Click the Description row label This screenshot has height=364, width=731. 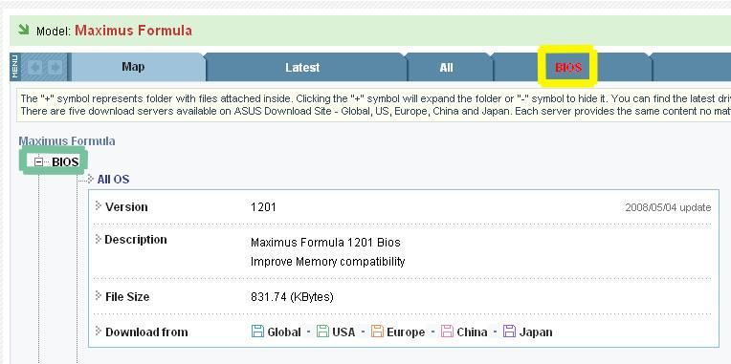point(136,240)
